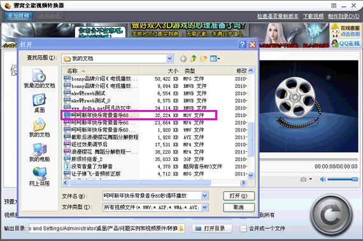This screenshot has width=363, height=241.
Task: Go up one folder level icon
Action: click(193, 59)
